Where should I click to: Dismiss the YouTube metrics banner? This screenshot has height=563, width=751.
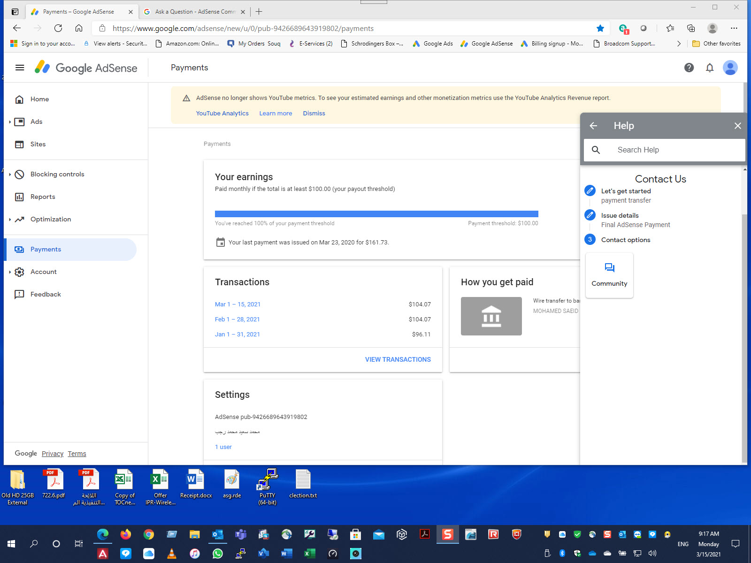[314, 114]
